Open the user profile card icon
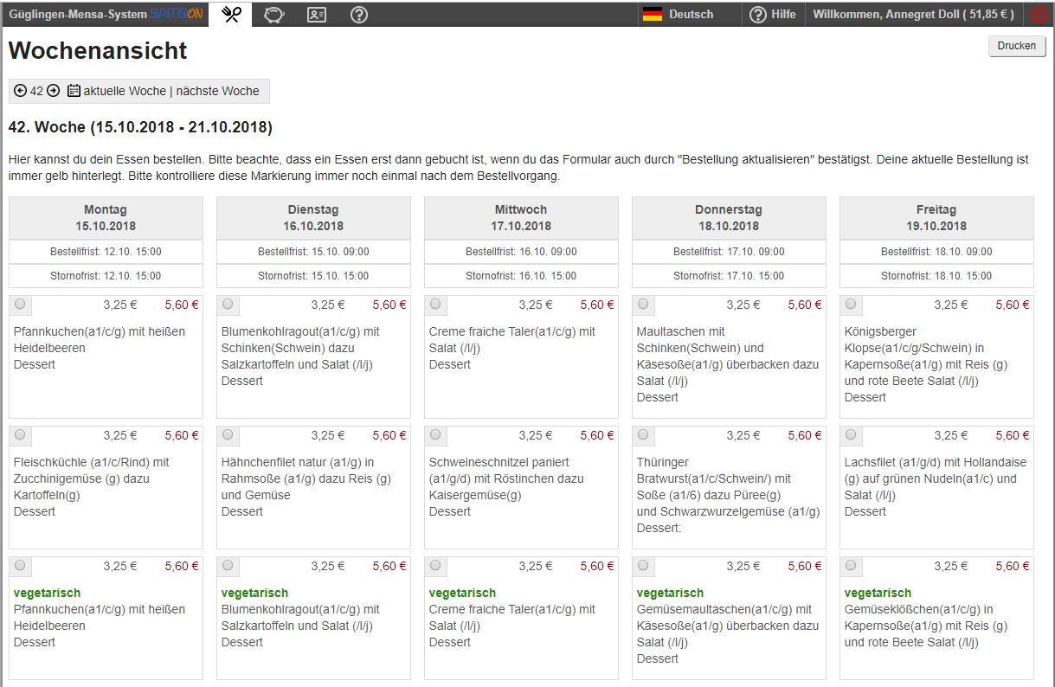This screenshot has width=1055, height=687. click(x=317, y=15)
